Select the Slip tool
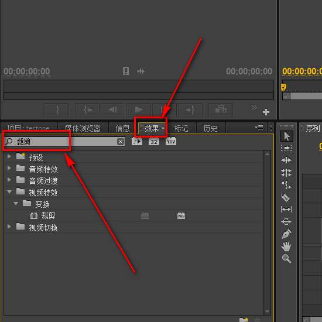The height and width of the screenshot is (322, 322). point(286,210)
